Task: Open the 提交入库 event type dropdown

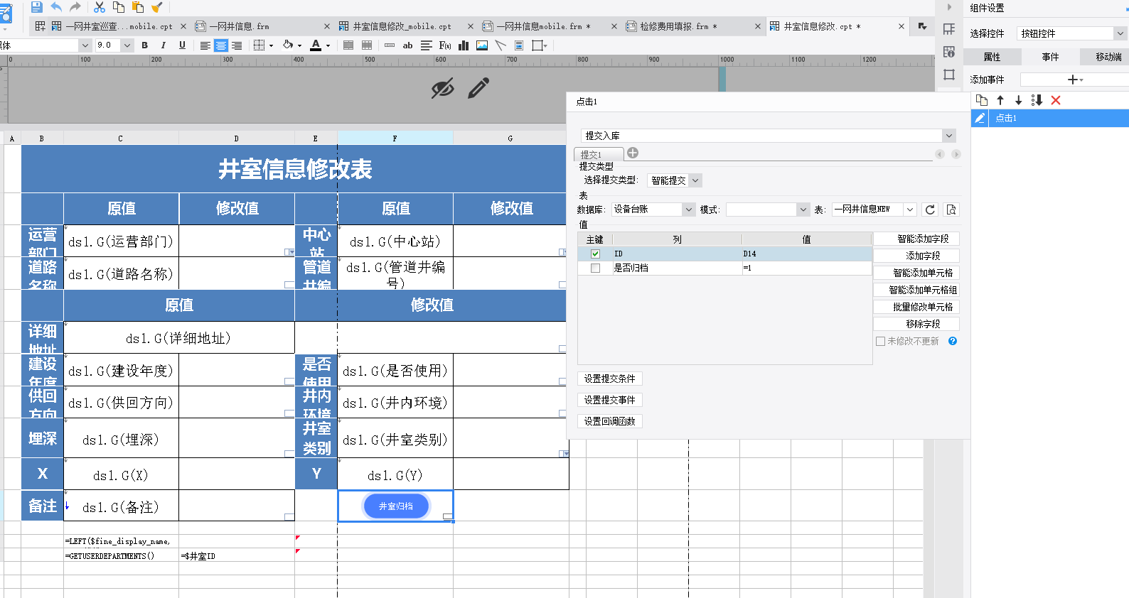Action: click(769, 136)
